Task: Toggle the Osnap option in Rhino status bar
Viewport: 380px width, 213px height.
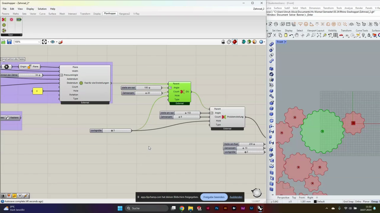Action: [x=374, y=201]
